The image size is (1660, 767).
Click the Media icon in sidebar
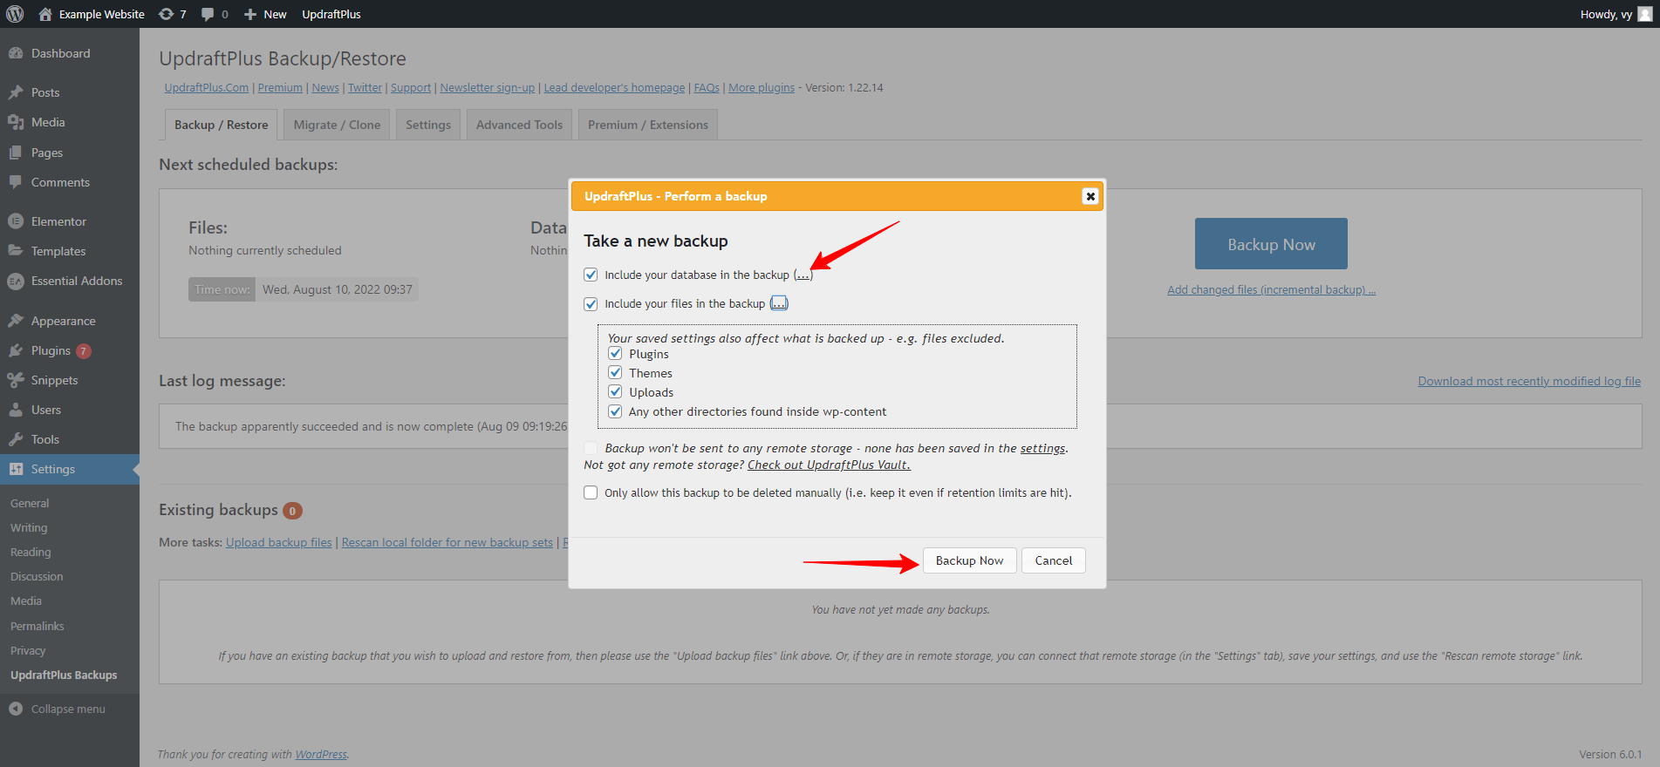16,122
